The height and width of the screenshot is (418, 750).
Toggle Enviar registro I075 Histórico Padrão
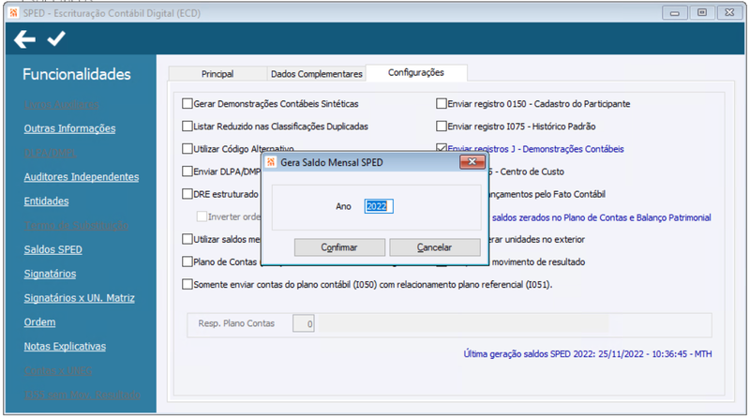tap(442, 127)
